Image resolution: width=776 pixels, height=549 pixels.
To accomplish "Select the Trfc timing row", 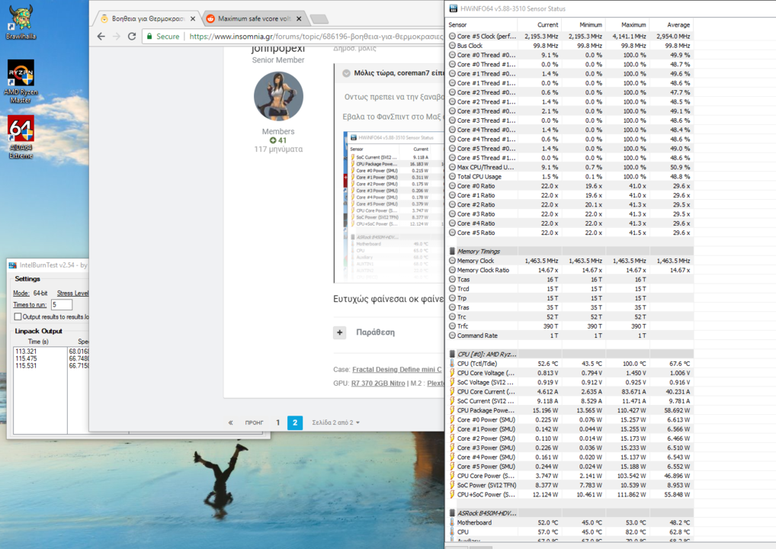I will (x=569, y=326).
